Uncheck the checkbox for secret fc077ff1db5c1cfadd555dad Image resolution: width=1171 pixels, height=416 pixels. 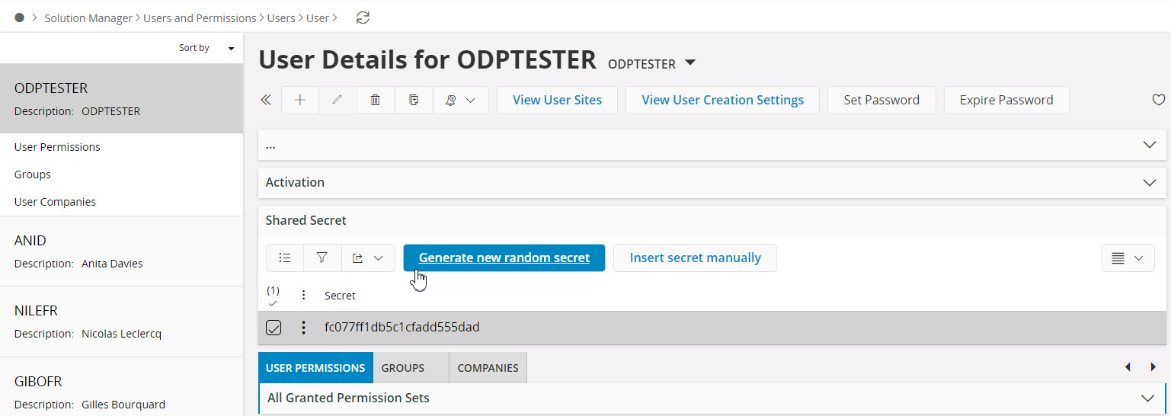pyautogui.click(x=274, y=328)
